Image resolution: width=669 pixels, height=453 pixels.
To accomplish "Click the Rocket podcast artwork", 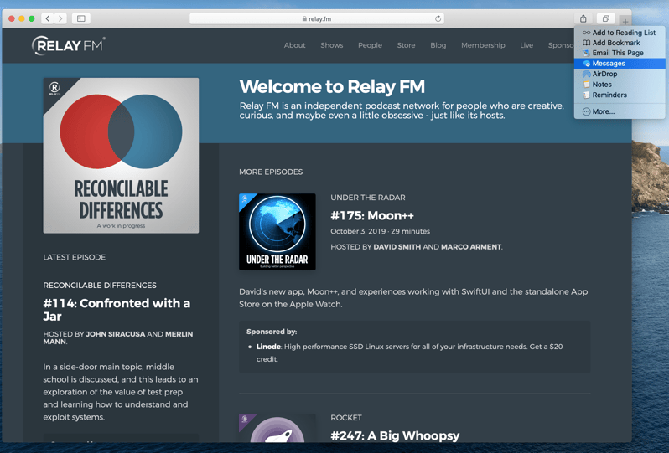I will (x=277, y=428).
